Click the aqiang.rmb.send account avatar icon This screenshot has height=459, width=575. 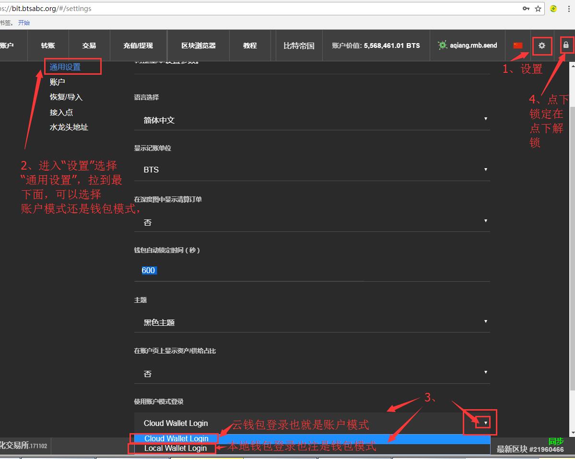click(442, 46)
